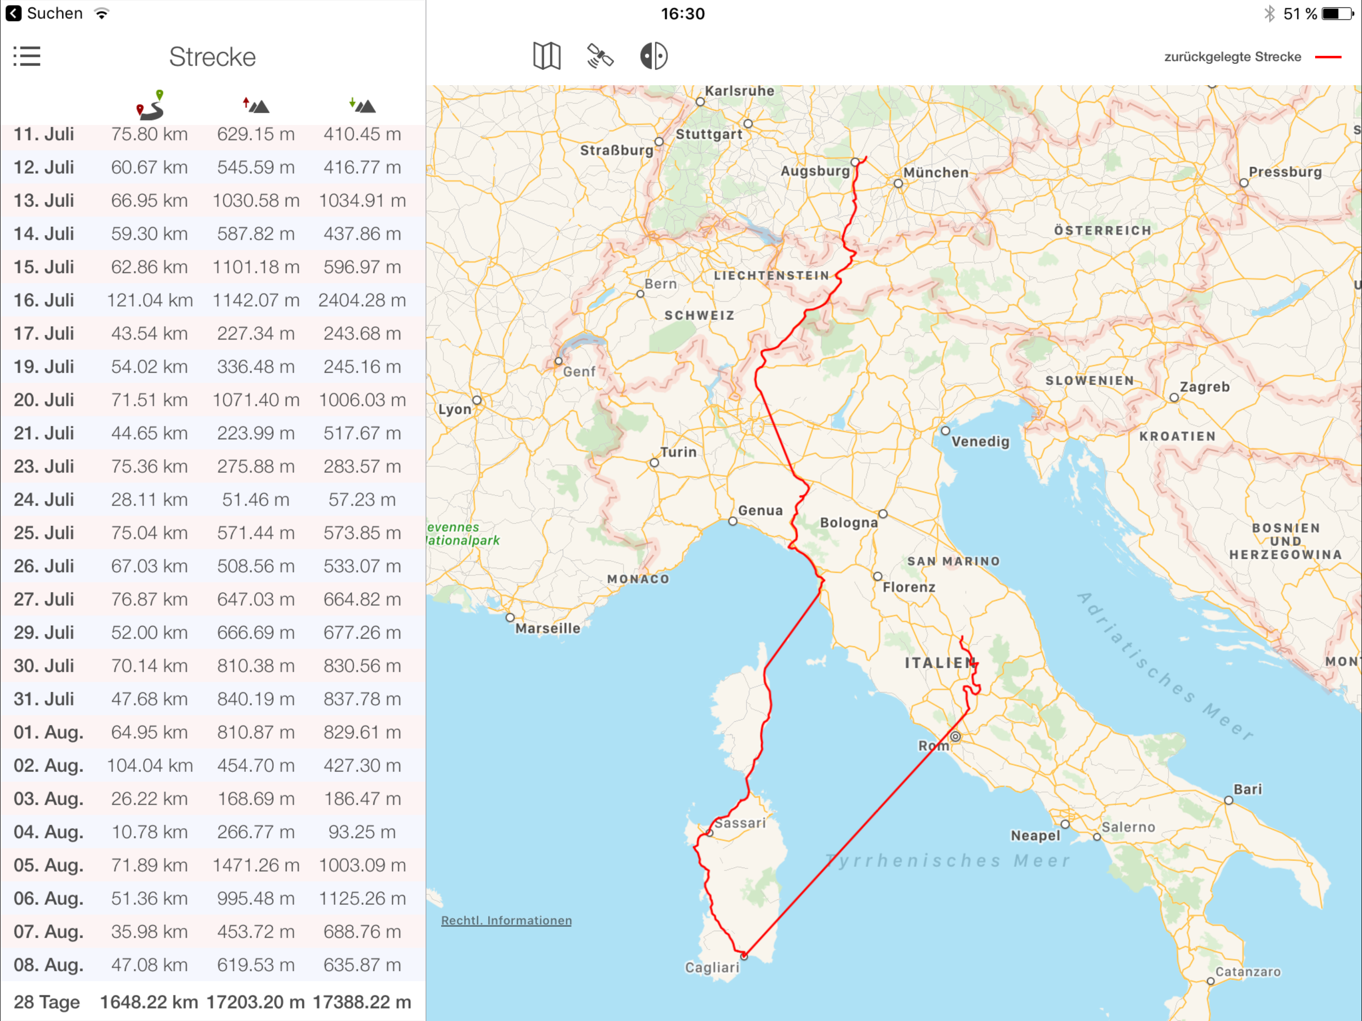Screen dimensions: 1362x1021
Task: Tap the zurückgelegte Strecke legend label
Action: click(x=1232, y=57)
